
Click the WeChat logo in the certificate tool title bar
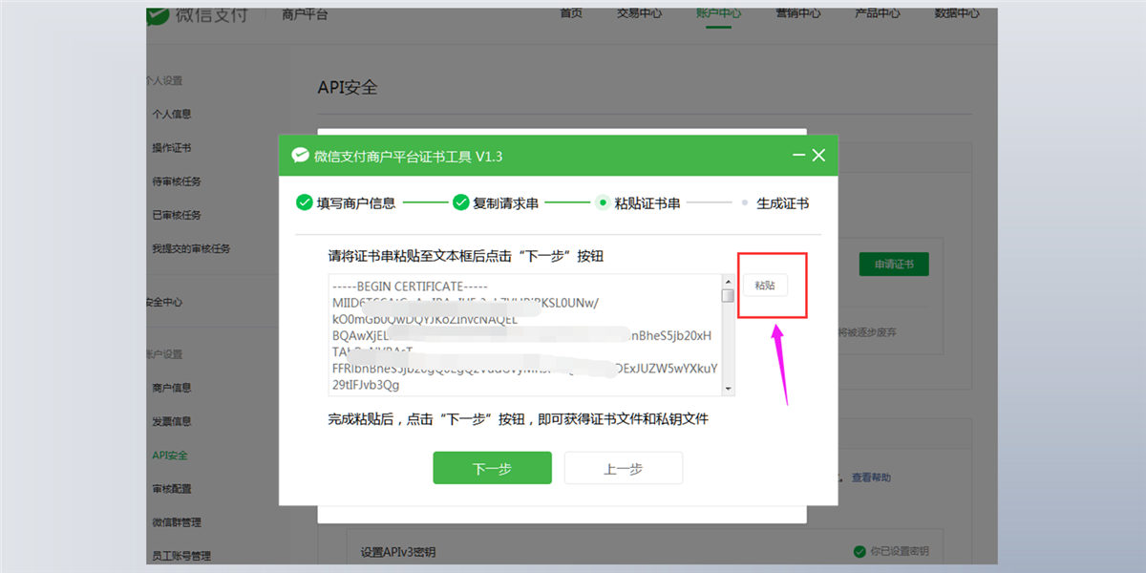coord(300,155)
